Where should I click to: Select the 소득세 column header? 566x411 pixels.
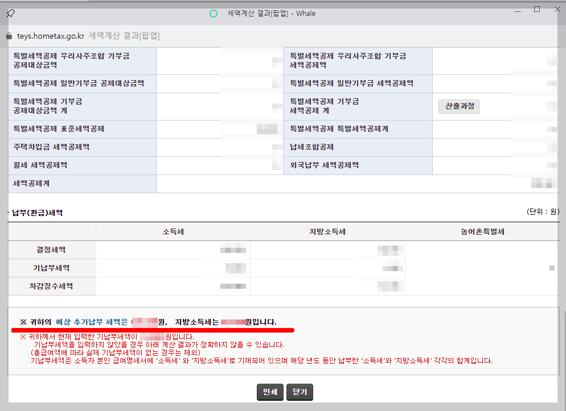point(173,231)
